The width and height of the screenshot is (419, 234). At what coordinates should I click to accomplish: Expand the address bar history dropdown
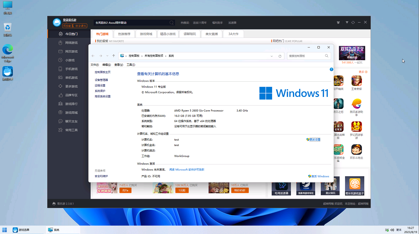pos(272,56)
